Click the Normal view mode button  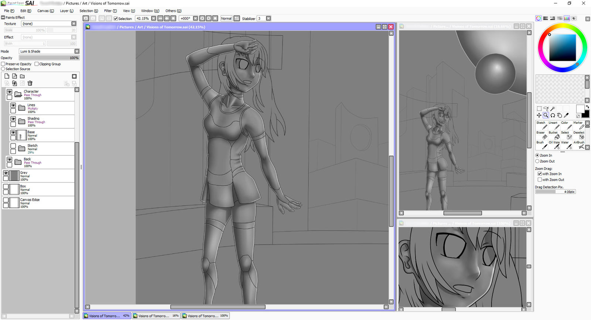point(226,18)
